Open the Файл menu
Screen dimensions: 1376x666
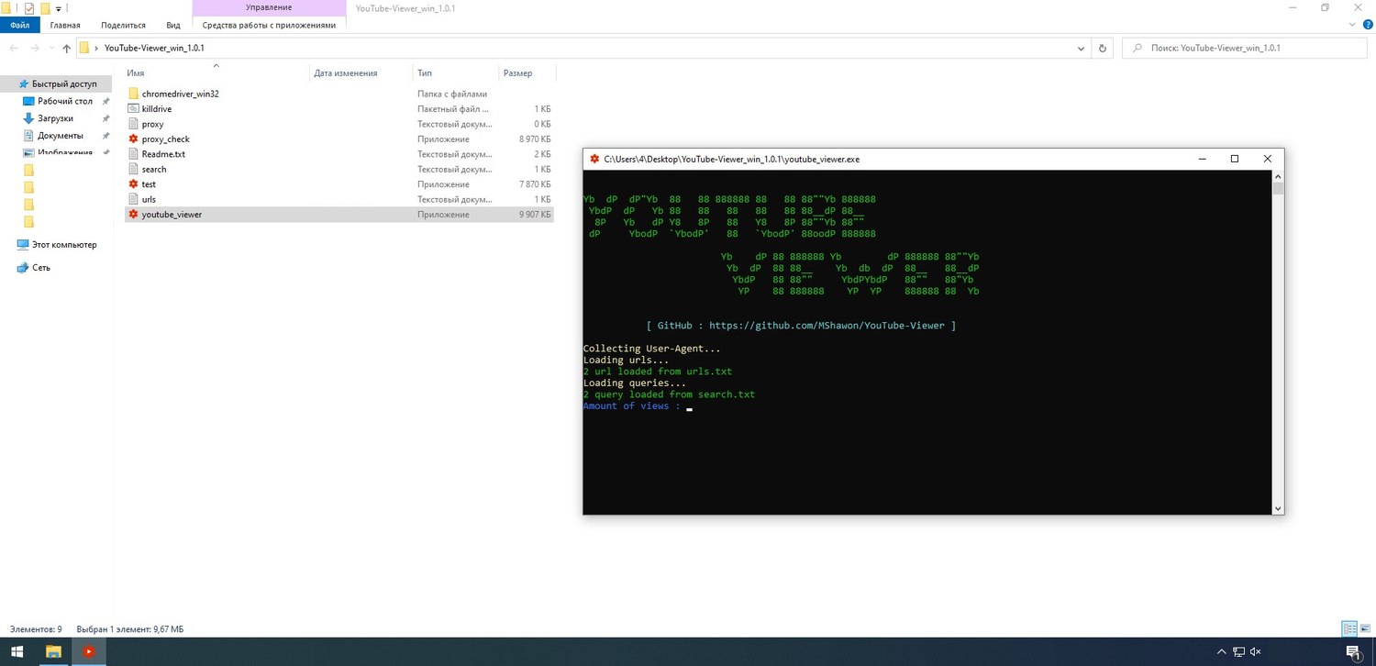click(20, 25)
